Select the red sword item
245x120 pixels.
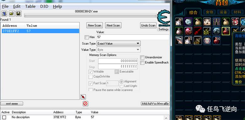198,31
